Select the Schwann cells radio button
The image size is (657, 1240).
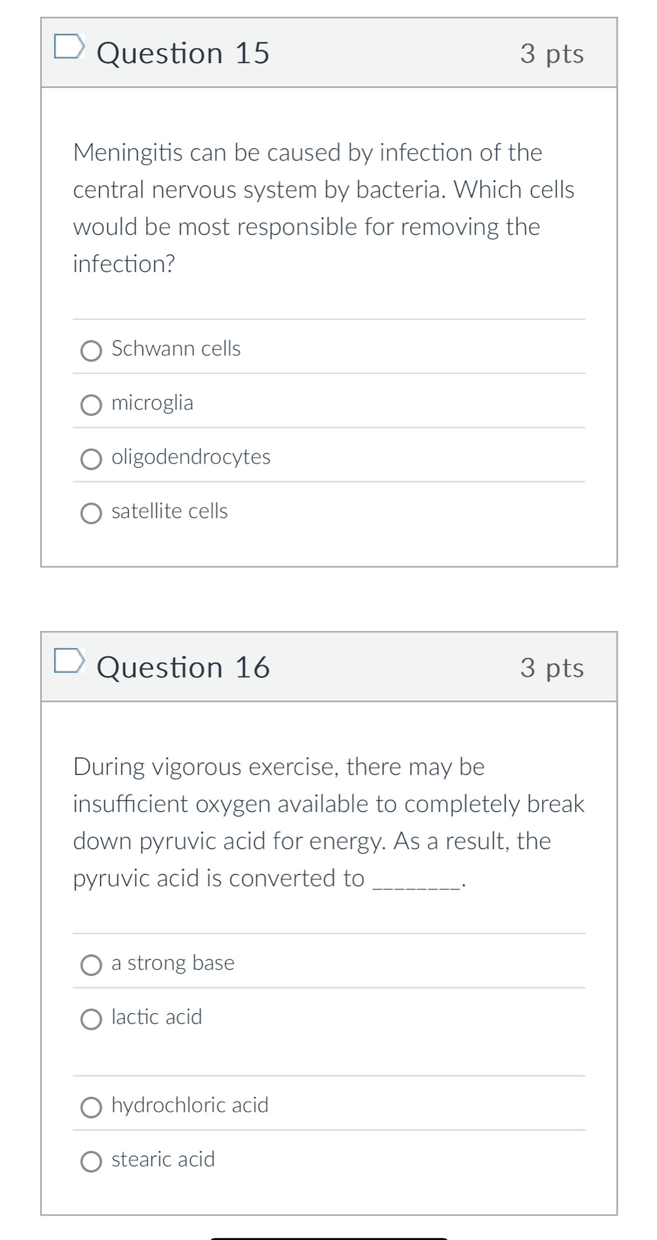click(x=92, y=351)
